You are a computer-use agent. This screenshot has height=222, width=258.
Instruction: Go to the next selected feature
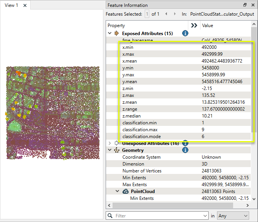175,14
